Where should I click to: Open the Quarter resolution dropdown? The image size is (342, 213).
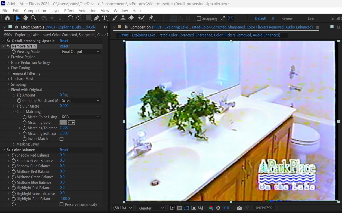tap(151, 208)
